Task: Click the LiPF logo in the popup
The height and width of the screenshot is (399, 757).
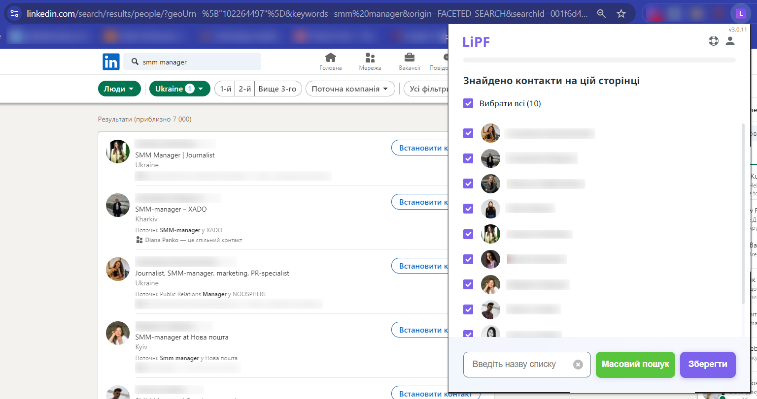Action: (476, 42)
